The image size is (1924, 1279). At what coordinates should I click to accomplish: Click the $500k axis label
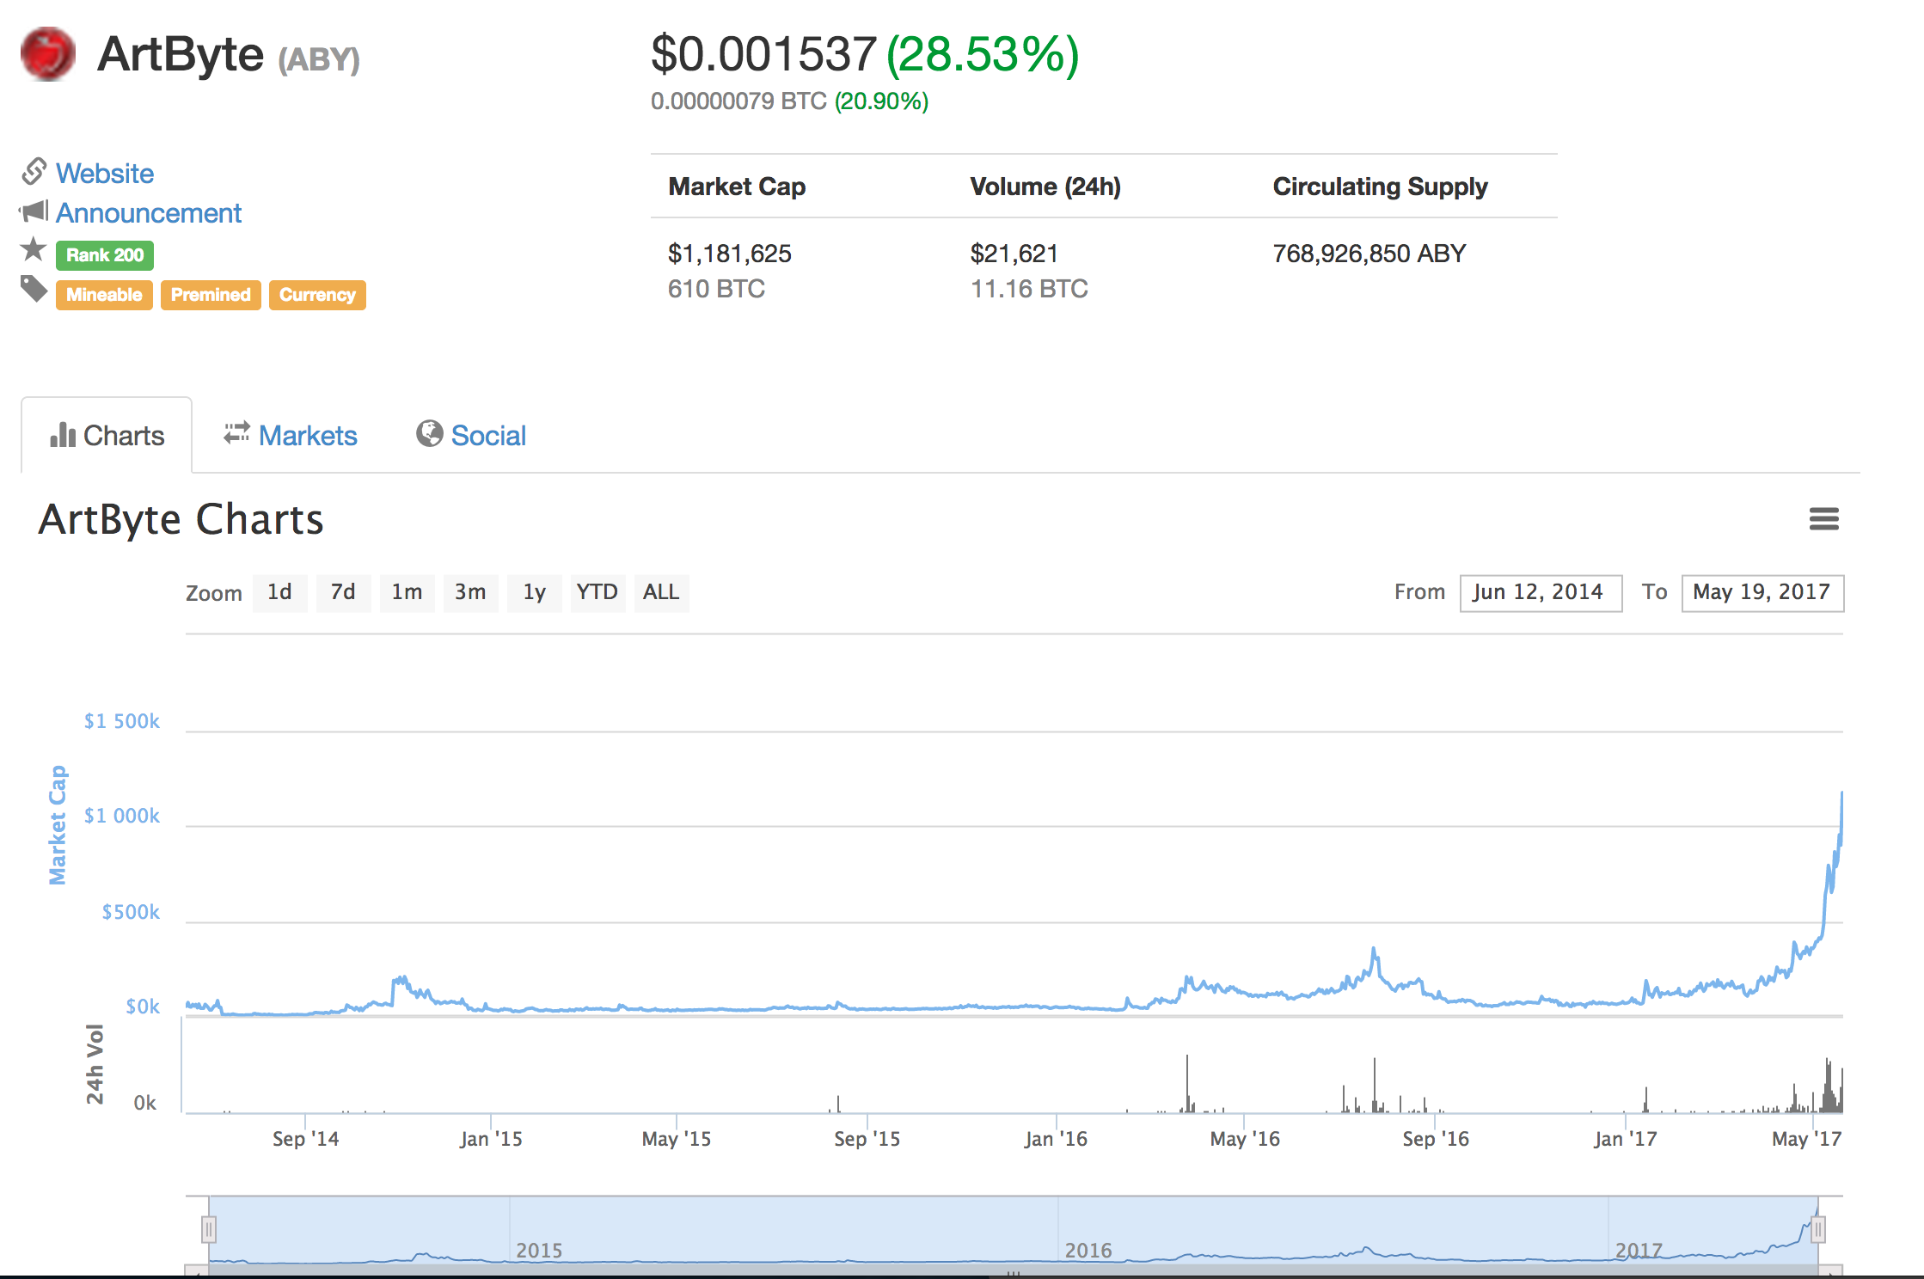click(x=131, y=912)
